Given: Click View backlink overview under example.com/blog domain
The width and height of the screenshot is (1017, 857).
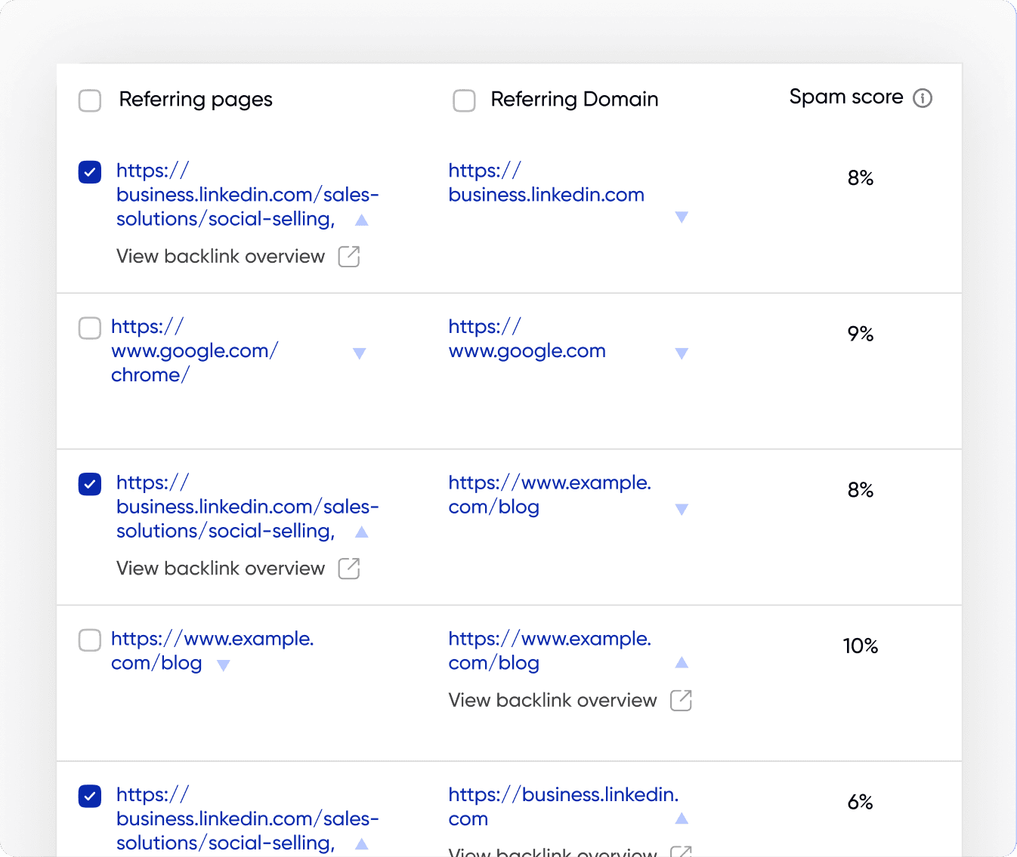Looking at the screenshot, I should coord(552,701).
